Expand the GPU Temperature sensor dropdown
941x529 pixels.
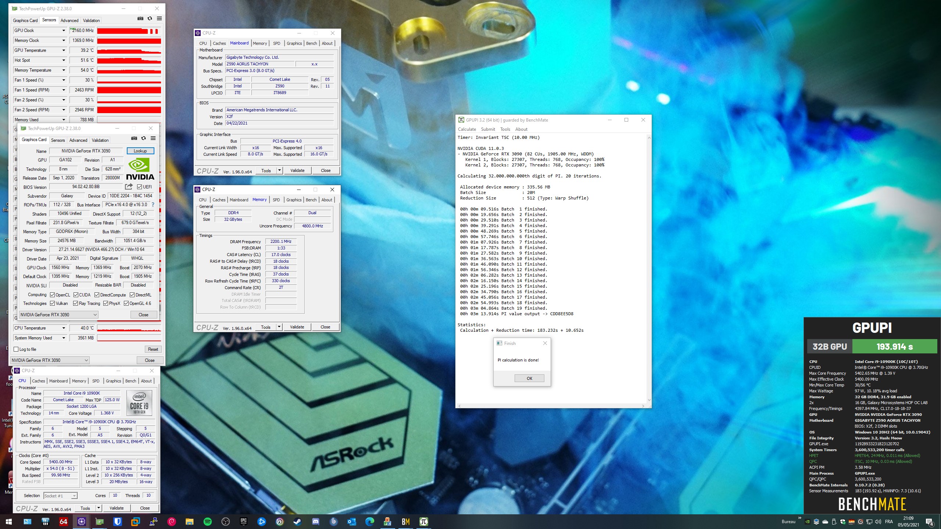click(64, 50)
